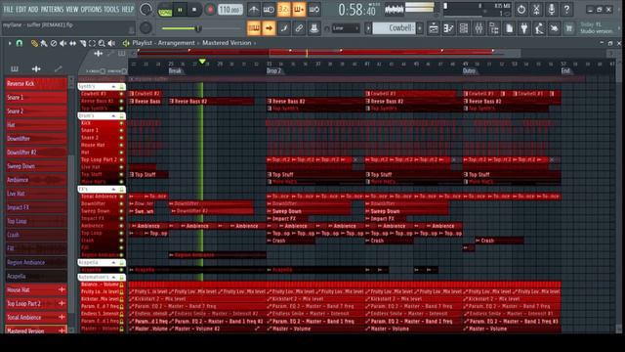
Task: Stop playback with the stop button
Action: pos(194,10)
